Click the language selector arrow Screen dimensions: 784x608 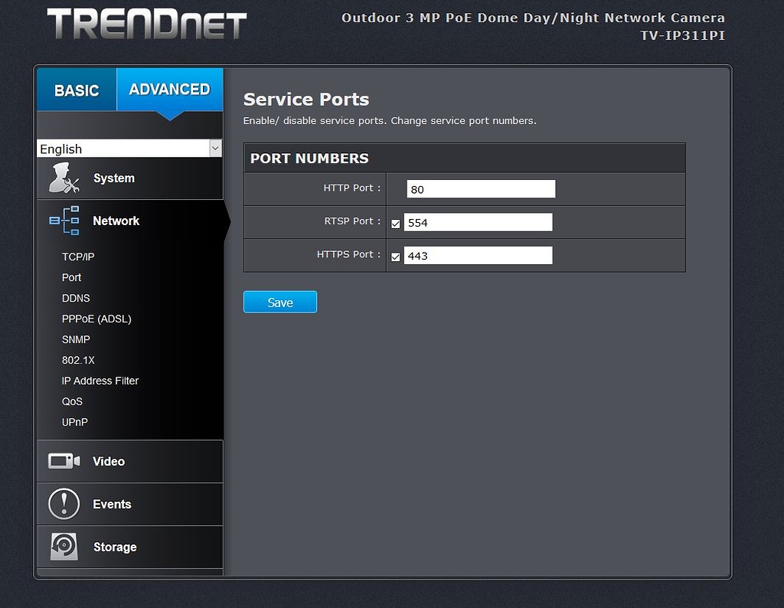tap(215, 149)
